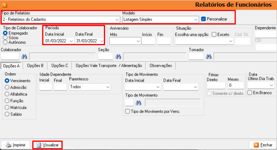Open the Observações tab

[x=161, y=66]
